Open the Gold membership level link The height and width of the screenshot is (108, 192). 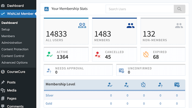pyautogui.click(x=49, y=103)
